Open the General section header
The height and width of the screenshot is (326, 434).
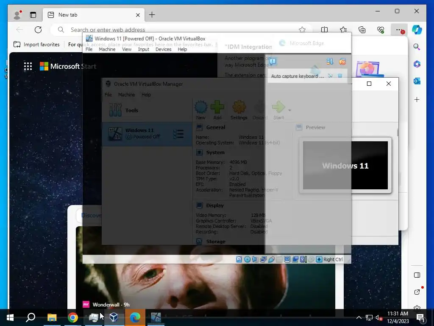pos(216,127)
